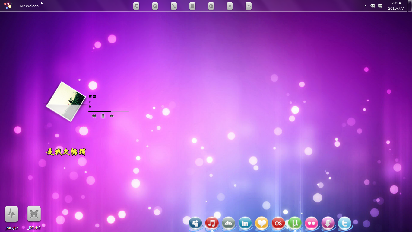Viewport: 412px width, 232px height.
Task: Click the first alien face tray icon
Action: (373, 6)
